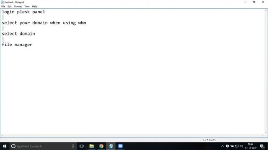Click the line 'select your domain when using whm'

pyautogui.click(x=44, y=23)
